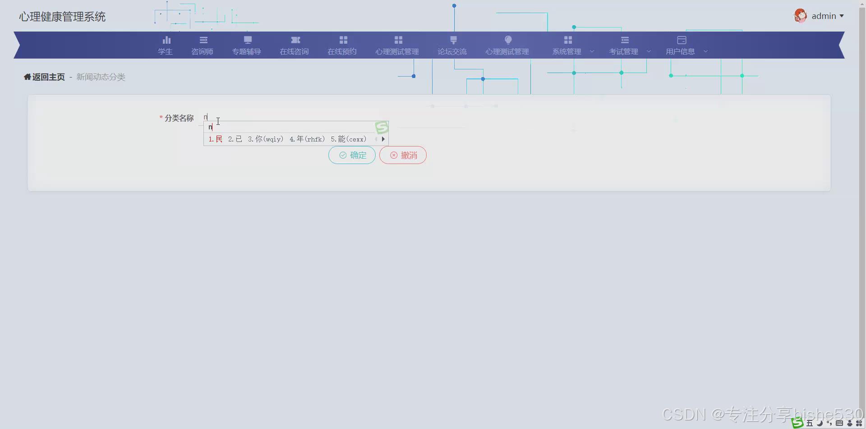Open 心理测试管理 item left of 论坛交流

tap(397, 46)
